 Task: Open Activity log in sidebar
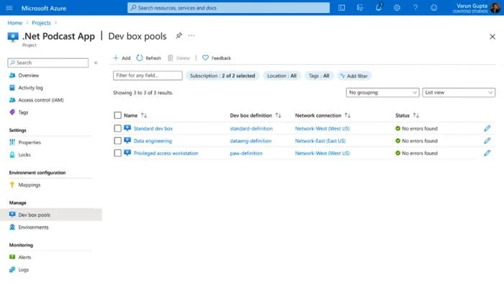30,87
